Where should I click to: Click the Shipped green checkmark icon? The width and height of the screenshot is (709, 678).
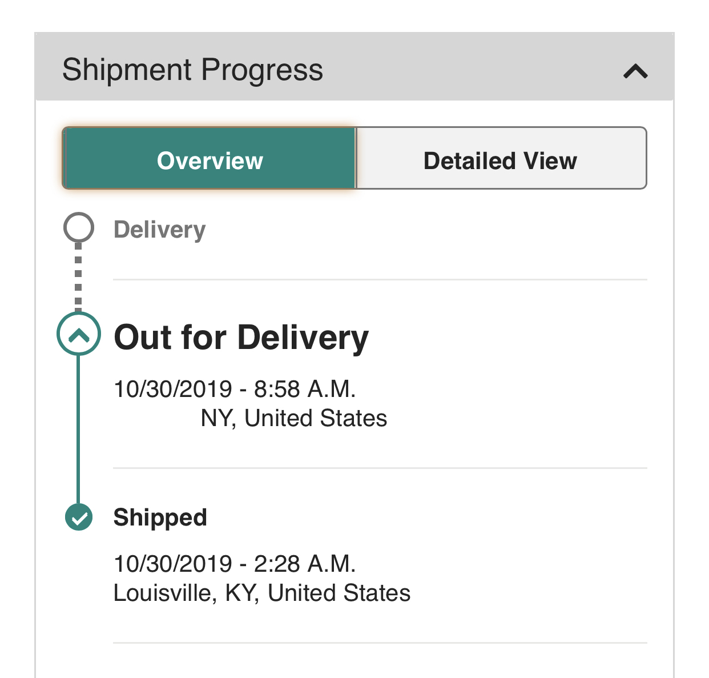[79, 517]
